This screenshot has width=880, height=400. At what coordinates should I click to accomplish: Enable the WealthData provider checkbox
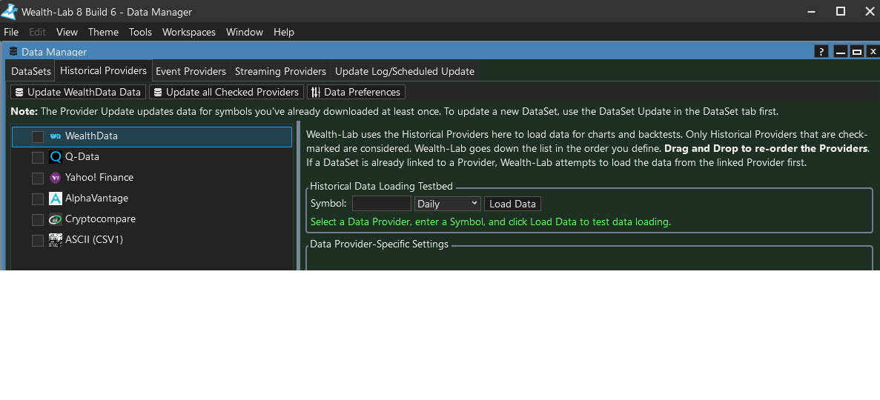coord(38,137)
